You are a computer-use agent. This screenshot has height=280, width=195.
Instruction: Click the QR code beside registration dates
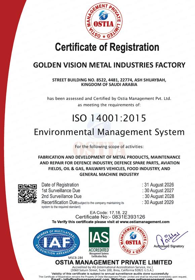point(27,194)
